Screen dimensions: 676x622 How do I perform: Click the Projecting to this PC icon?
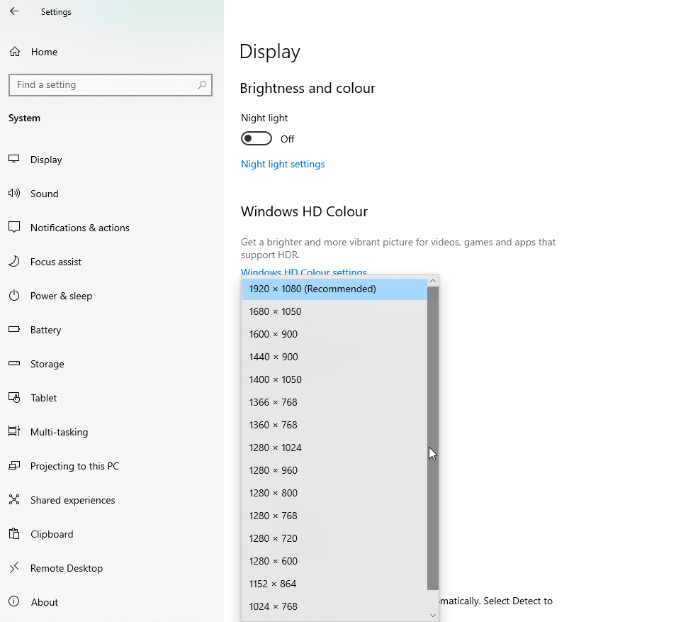pos(14,465)
